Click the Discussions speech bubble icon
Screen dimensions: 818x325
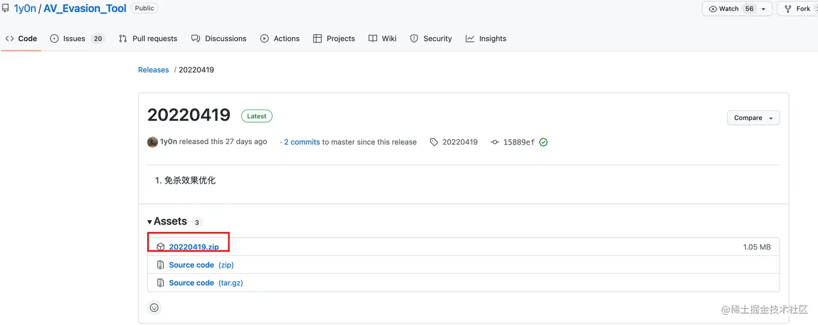(x=196, y=38)
